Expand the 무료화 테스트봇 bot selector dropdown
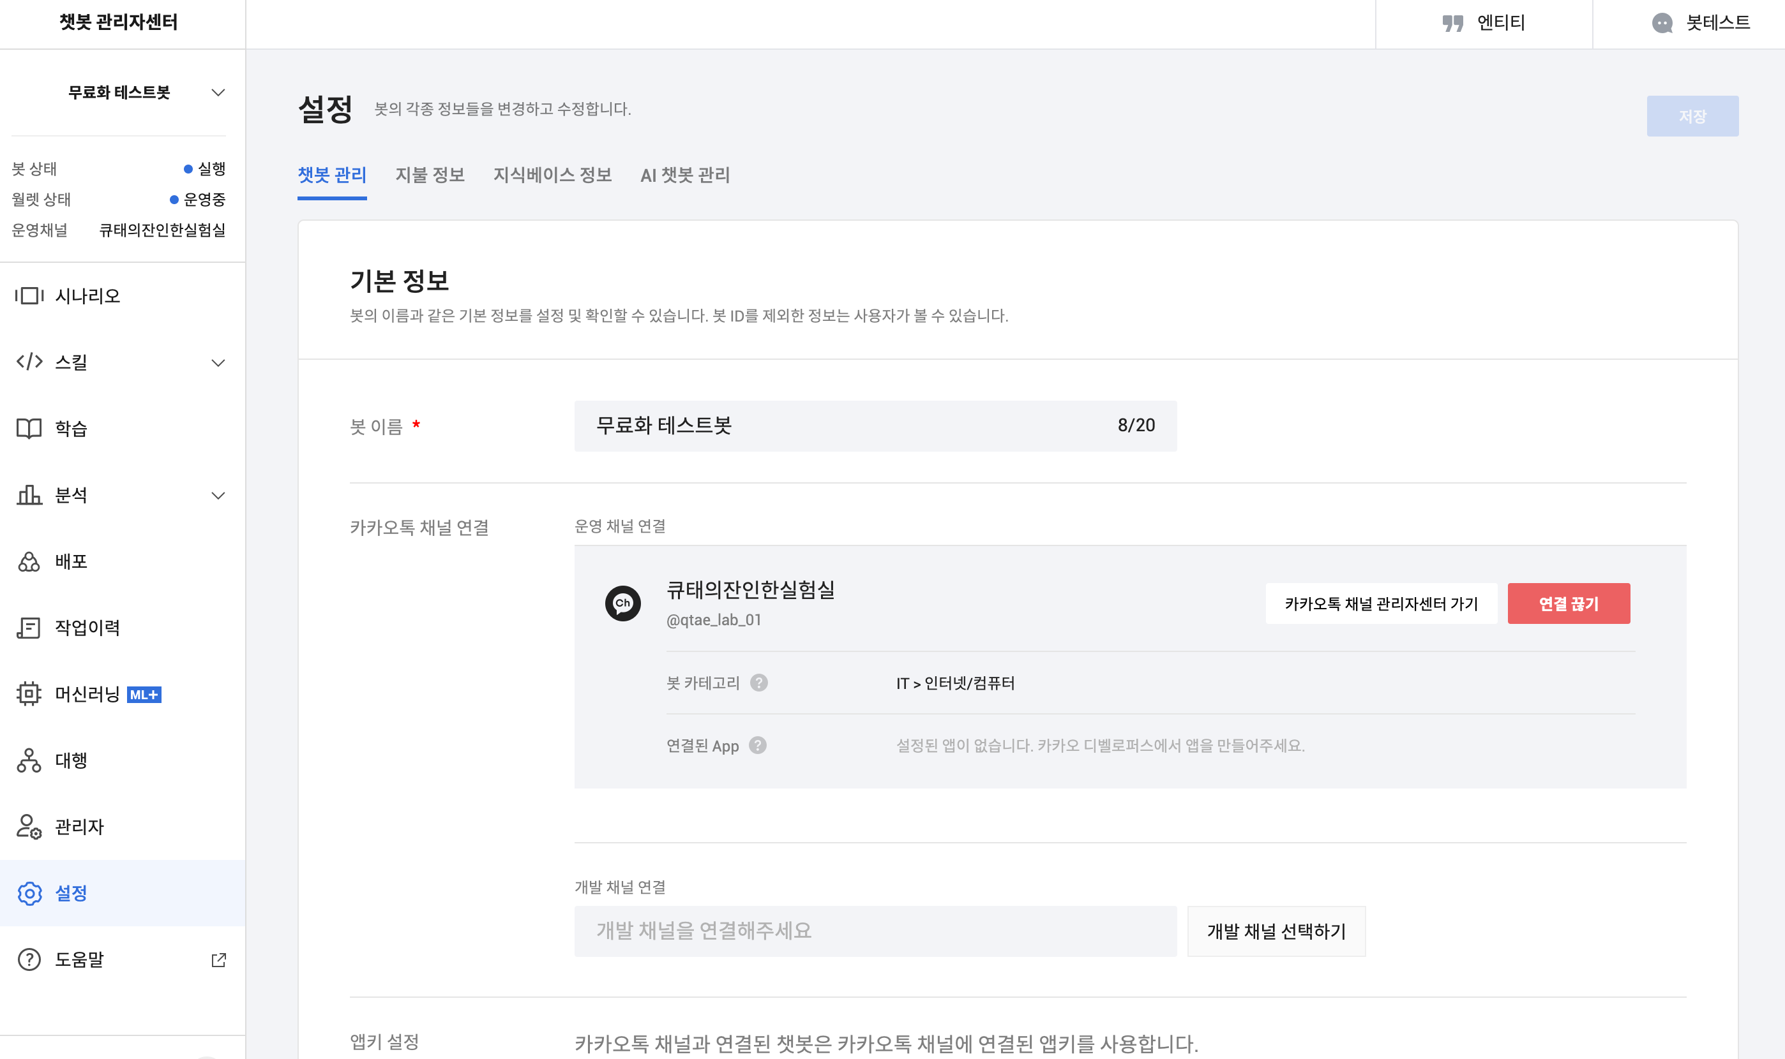Screen dimensions: 1785x1059 pyautogui.click(x=218, y=93)
